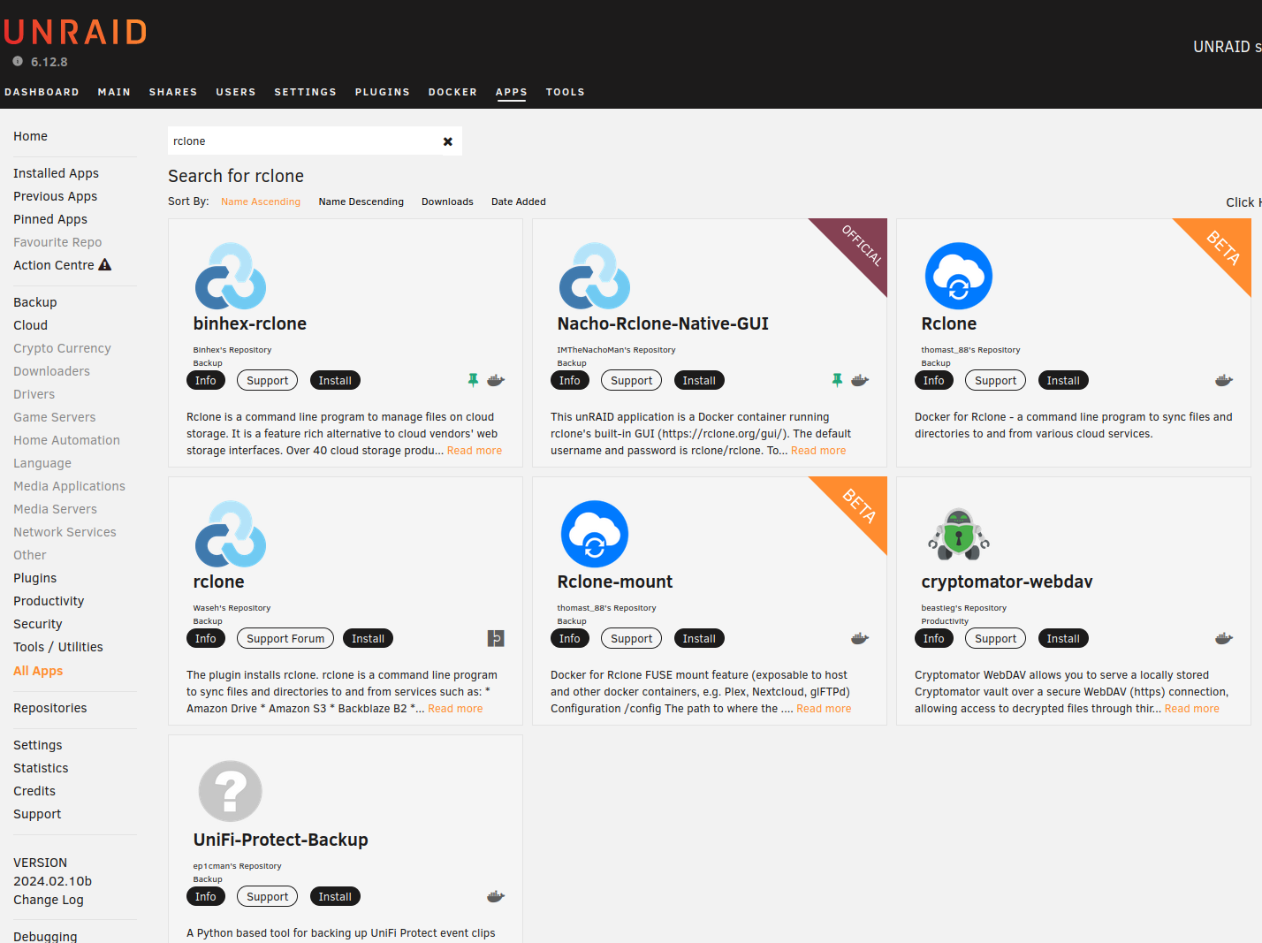Open the Main tab
This screenshot has width=1262, height=943.
(114, 92)
